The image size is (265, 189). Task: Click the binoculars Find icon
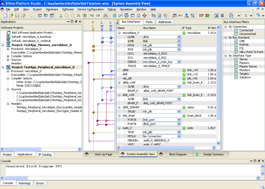click(106, 16)
